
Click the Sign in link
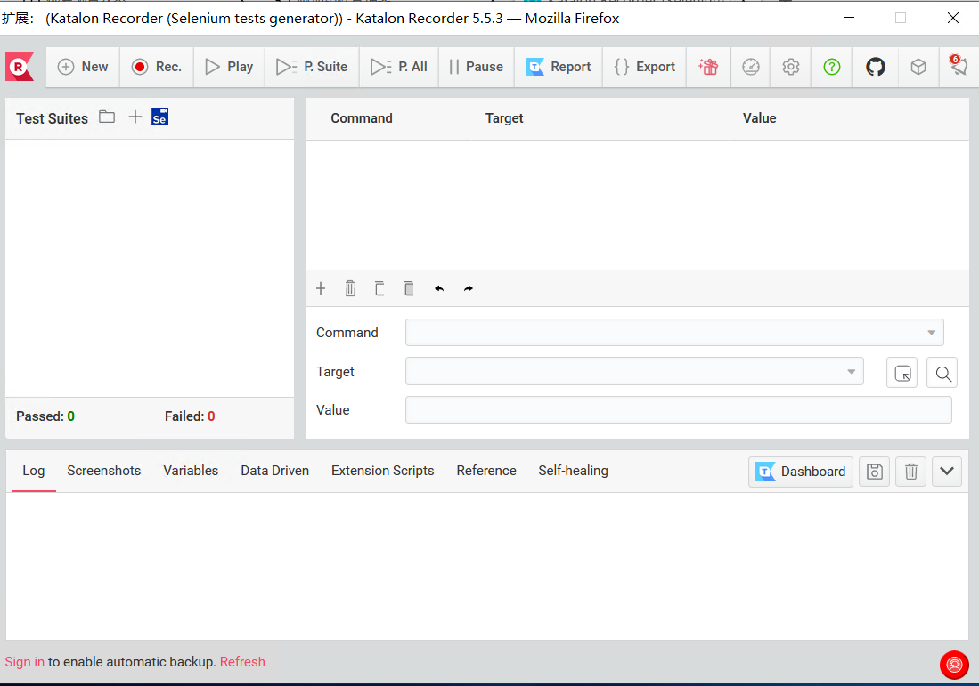tap(25, 662)
